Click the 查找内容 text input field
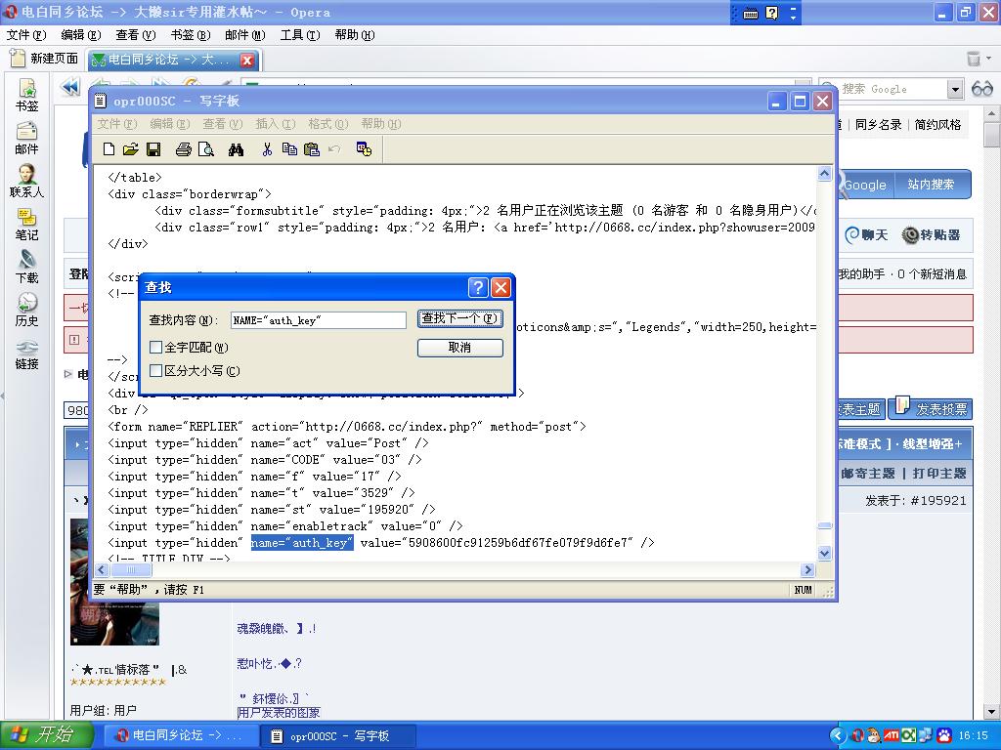Image resolution: width=1001 pixels, height=750 pixels. pyautogui.click(x=318, y=320)
